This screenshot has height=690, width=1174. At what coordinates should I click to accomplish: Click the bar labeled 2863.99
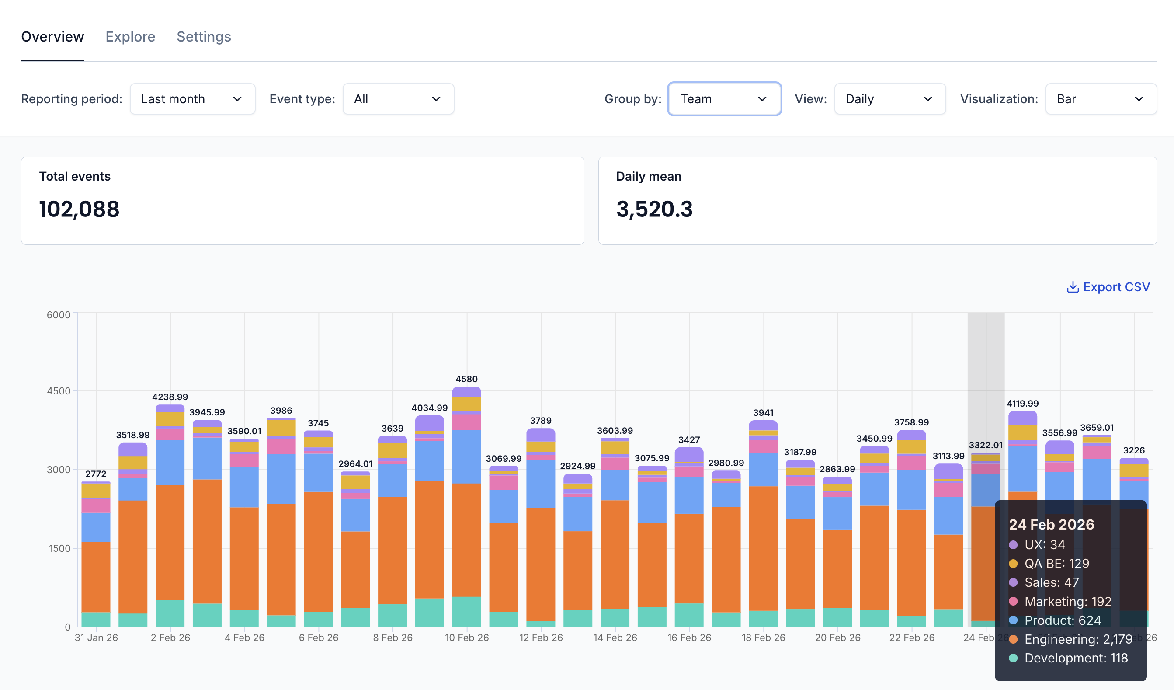pyautogui.click(x=837, y=551)
